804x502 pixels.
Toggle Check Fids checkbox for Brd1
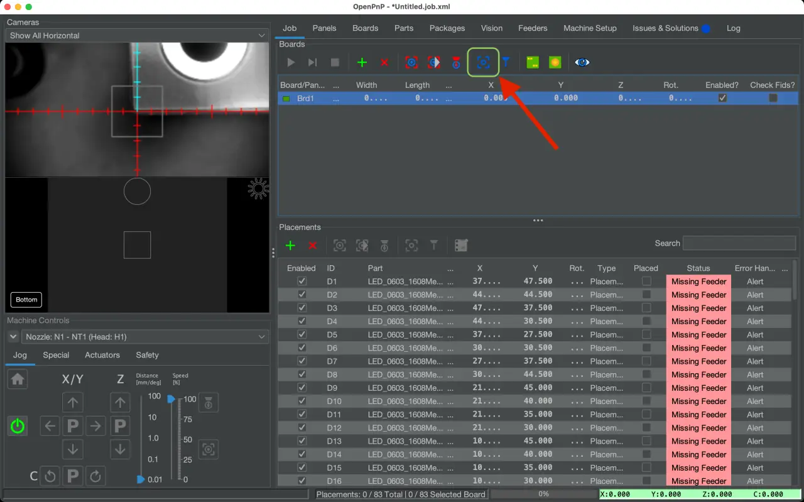[x=773, y=98]
